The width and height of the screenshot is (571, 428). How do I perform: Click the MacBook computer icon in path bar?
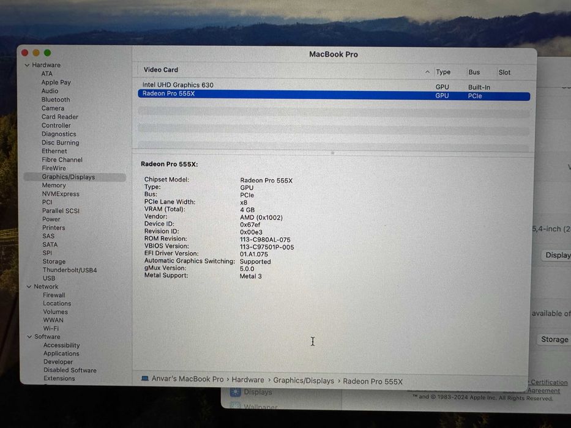tap(145, 378)
